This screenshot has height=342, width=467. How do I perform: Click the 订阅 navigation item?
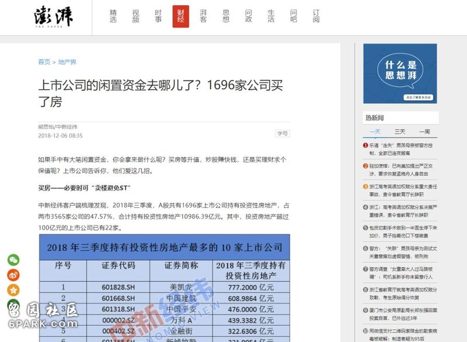point(316,16)
